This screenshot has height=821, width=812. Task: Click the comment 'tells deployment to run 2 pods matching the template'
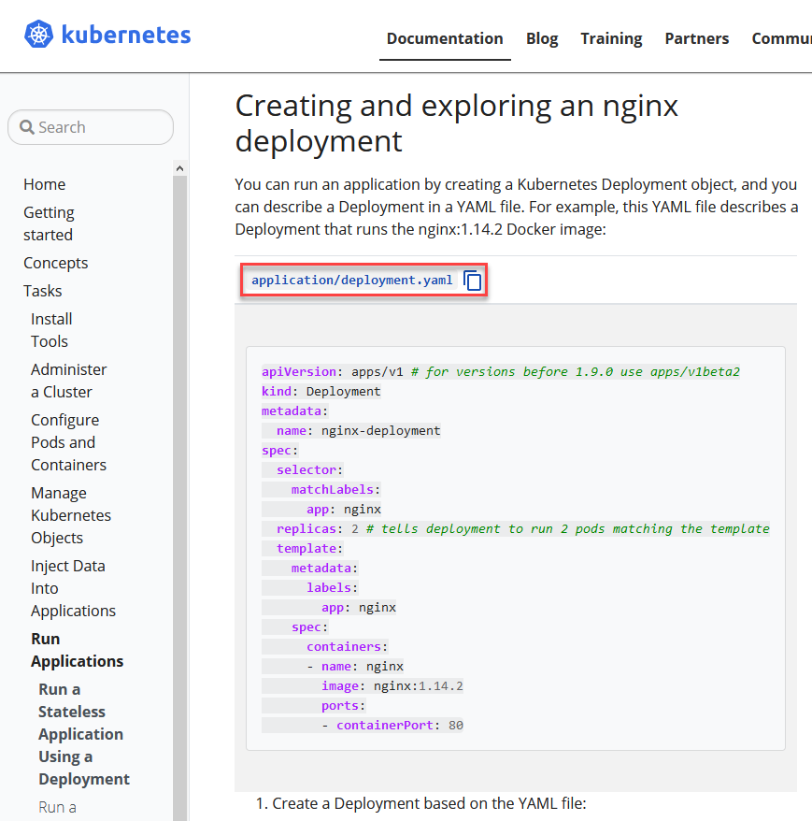[568, 529]
